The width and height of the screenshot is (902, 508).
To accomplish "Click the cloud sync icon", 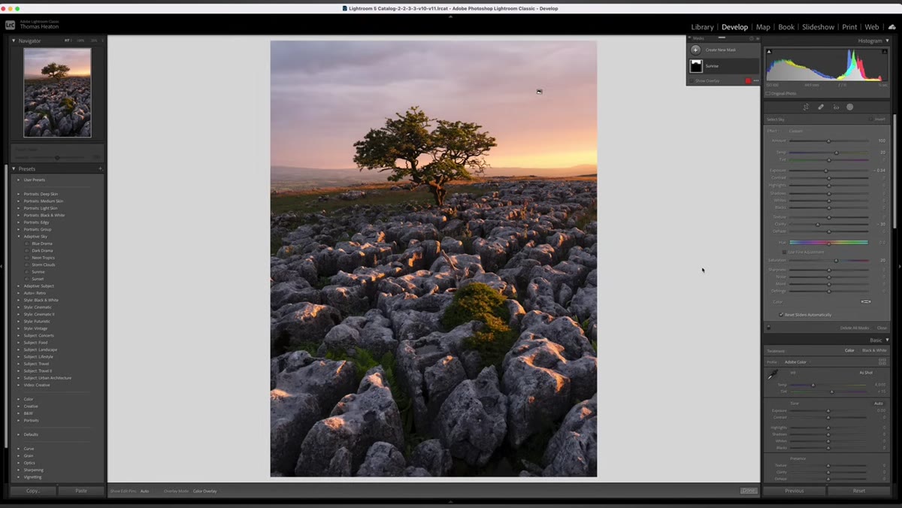I will click(891, 27).
